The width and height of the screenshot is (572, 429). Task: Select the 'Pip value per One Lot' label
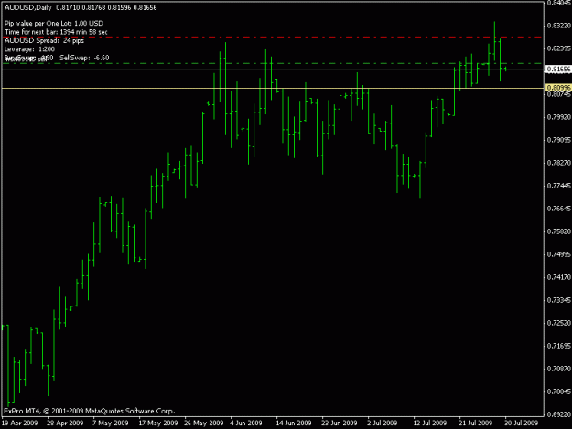point(54,24)
